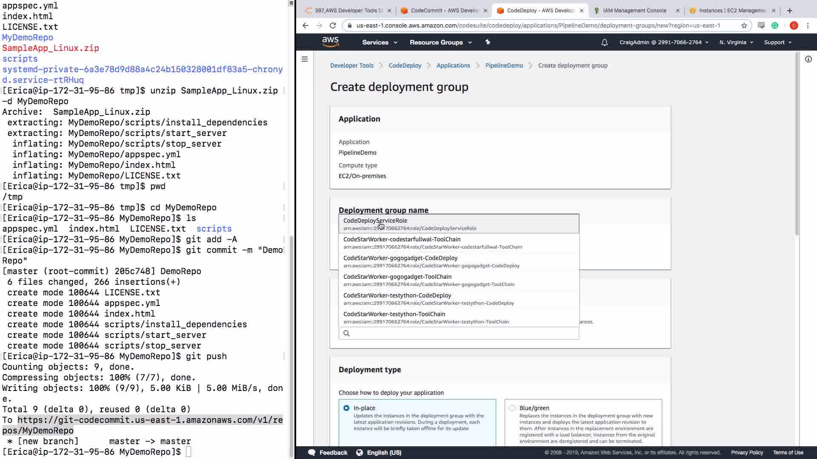Click the pin shortcuts star icon

(x=488, y=42)
